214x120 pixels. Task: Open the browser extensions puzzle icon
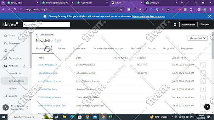coord(191,9)
